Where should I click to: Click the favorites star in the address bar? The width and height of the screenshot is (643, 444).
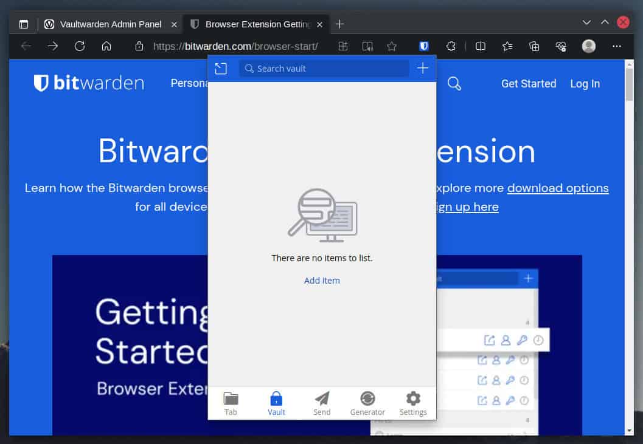pos(392,46)
